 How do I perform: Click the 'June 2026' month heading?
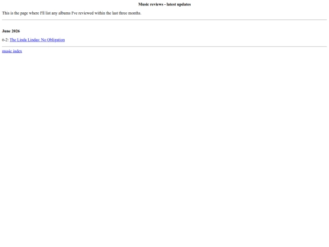11,31
